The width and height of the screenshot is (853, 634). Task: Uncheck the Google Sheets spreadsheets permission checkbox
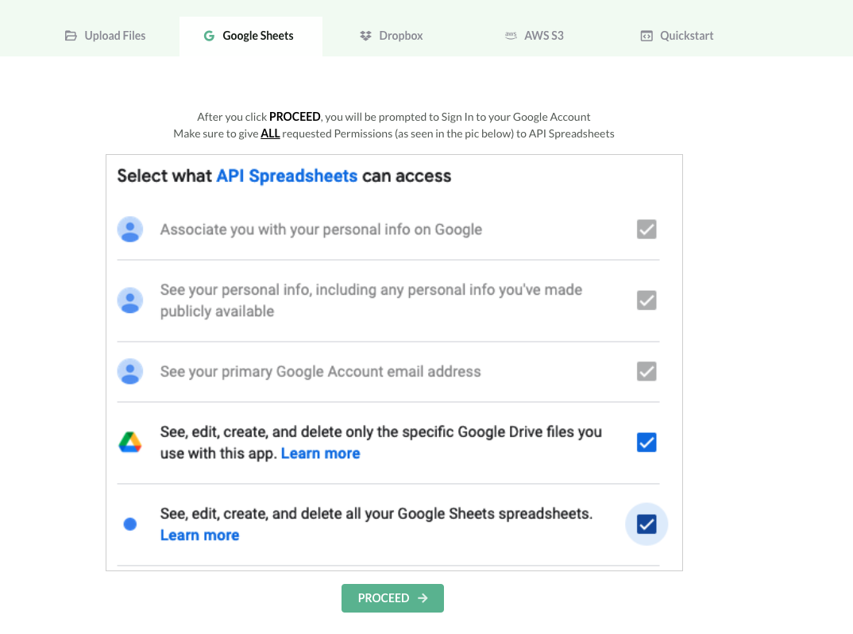pyautogui.click(x=647, y=524)
